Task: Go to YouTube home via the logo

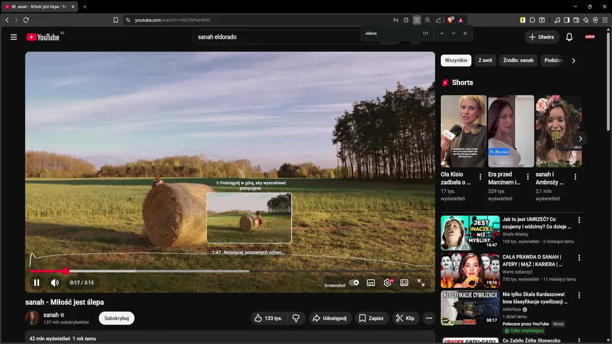Action: [43, 37]
